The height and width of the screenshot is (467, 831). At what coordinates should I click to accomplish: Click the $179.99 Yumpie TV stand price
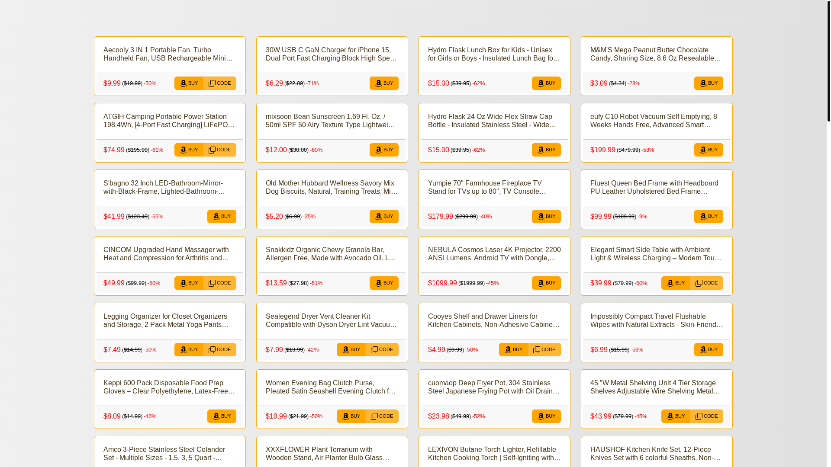pos(440,217)
